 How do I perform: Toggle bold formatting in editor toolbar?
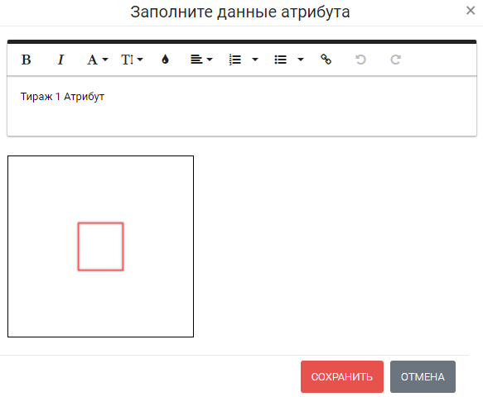(26, 60)
